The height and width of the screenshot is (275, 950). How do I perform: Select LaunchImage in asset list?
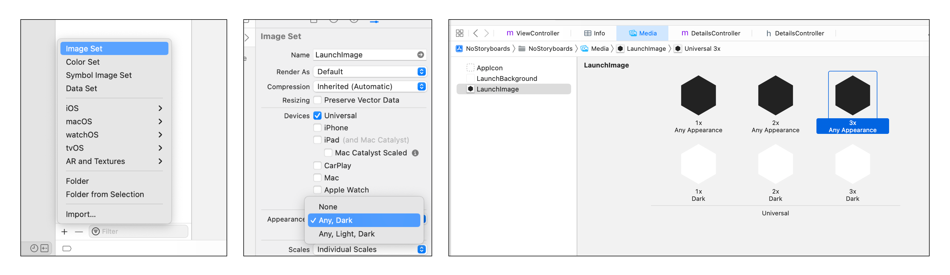514,89
